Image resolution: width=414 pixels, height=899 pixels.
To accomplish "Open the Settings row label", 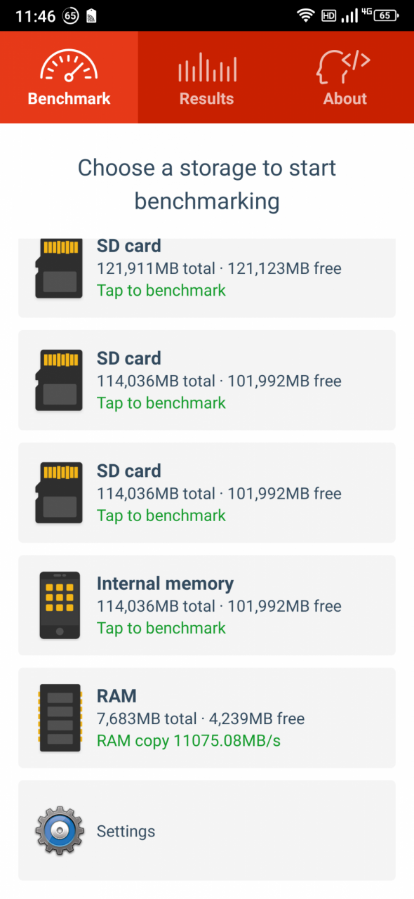I will (126, 831).
